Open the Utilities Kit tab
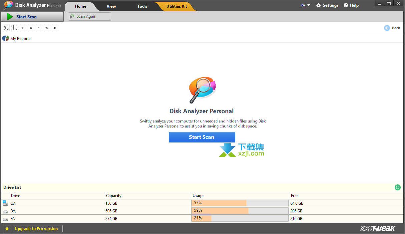 [x=177, y=6]
